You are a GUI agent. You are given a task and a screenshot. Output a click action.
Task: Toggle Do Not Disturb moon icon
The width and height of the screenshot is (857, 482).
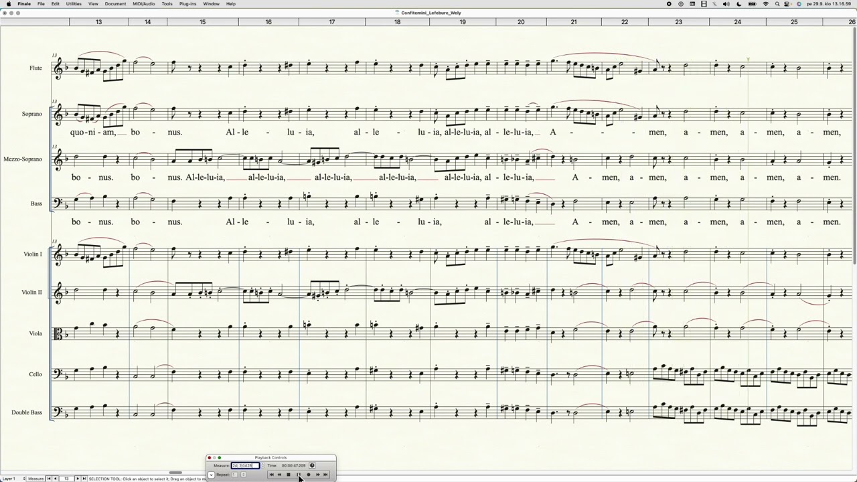739,4
